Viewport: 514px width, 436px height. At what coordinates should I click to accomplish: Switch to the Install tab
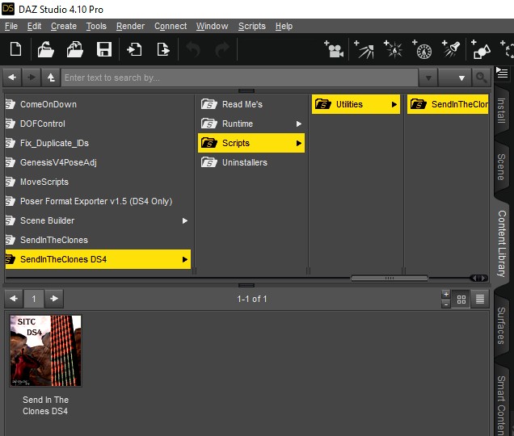click(502, 111)
